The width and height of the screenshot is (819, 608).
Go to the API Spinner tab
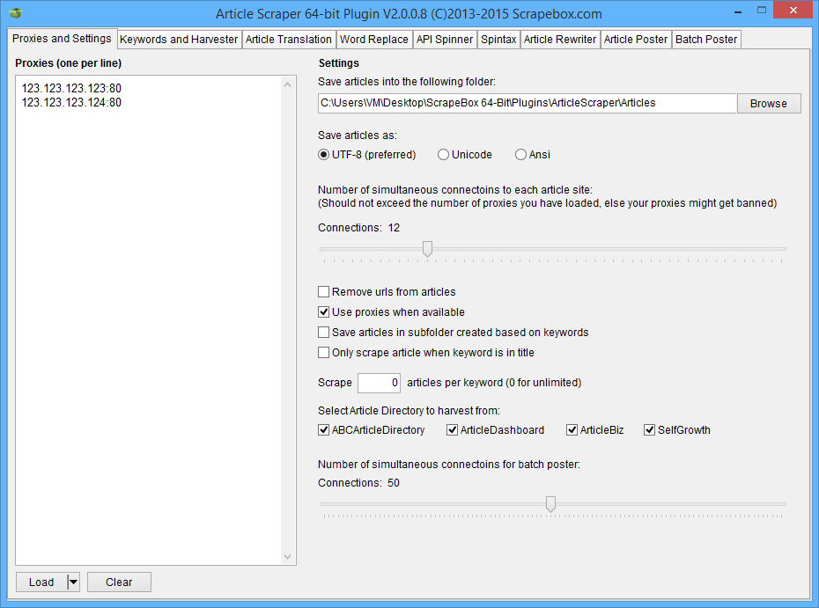445,40
